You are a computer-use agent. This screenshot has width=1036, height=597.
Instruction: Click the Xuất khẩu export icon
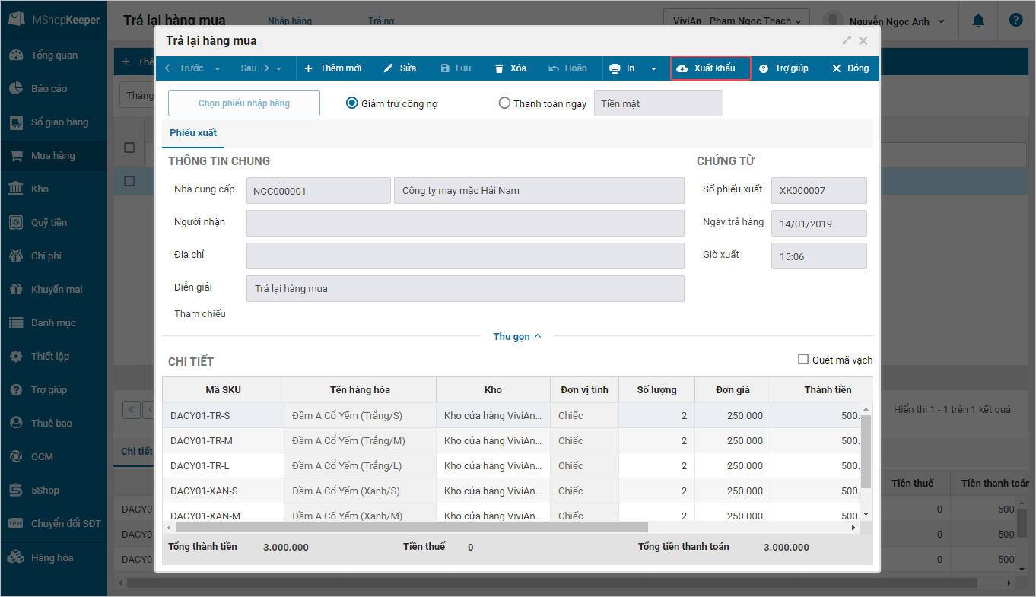(x=682, y=68)
